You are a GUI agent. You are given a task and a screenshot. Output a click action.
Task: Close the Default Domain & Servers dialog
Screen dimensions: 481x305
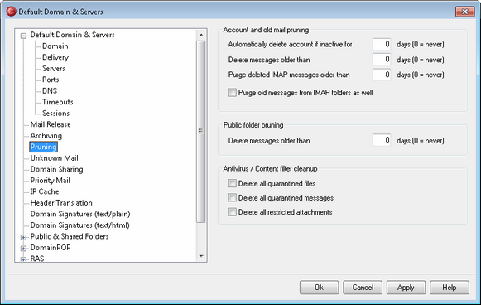click(x=464, y=12)
